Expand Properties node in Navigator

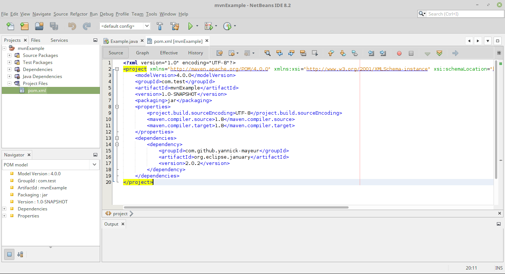pyautogui.click(x=4, y=216)
